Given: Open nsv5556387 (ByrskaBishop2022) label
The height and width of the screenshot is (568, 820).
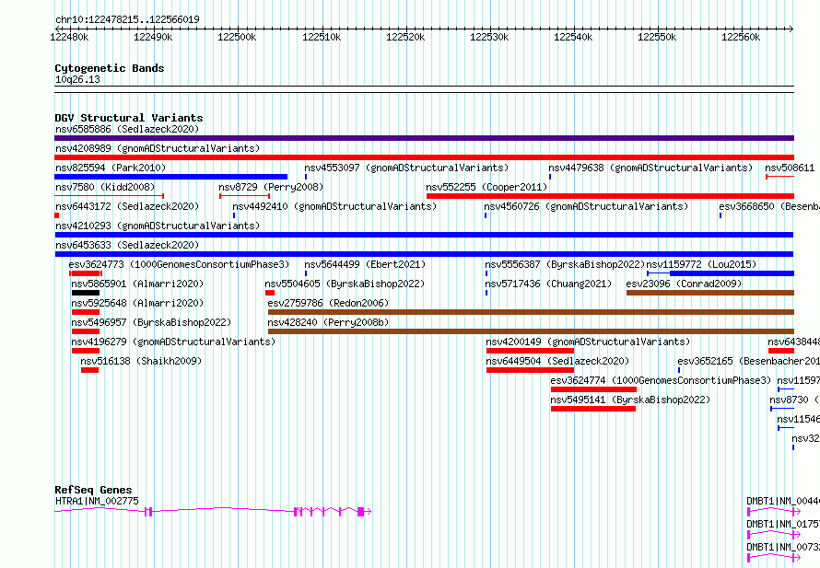Looking at the screenshot, I should [565, 264].
